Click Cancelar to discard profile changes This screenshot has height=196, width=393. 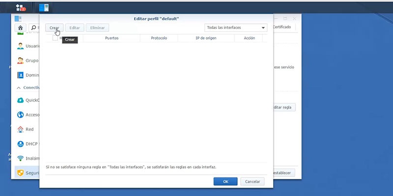(x=252, y=181)
